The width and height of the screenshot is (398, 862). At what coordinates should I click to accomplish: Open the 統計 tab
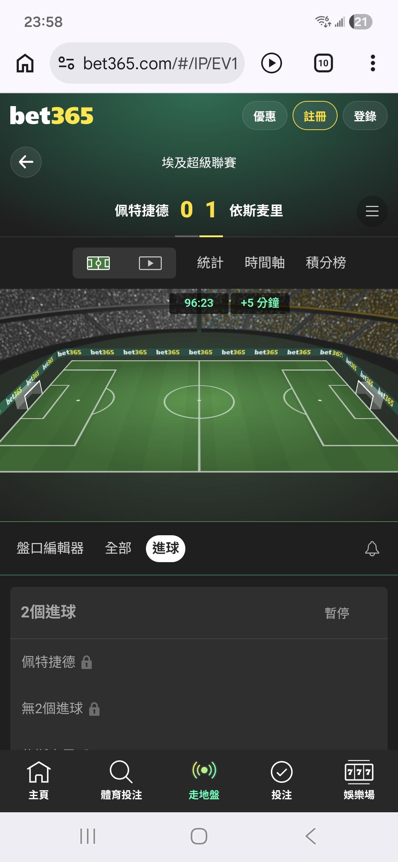click(210, 263)
